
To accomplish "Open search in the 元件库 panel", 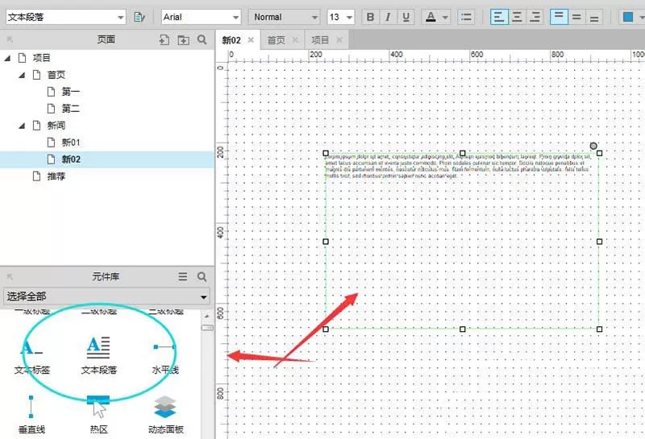I will pyautogui.click(x=202, y=276).
